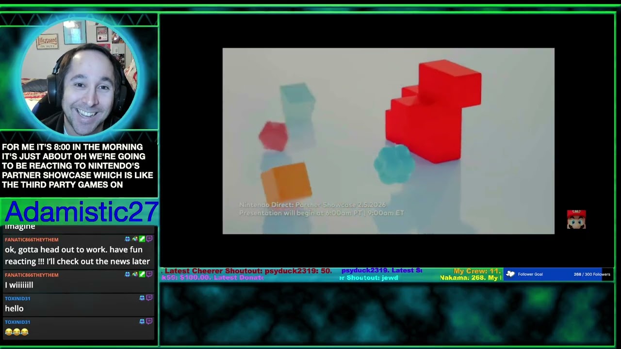621x349 pixels.
Task: Click the blue "psyduck2319. Latest S" ticker text
Action: 382,270
